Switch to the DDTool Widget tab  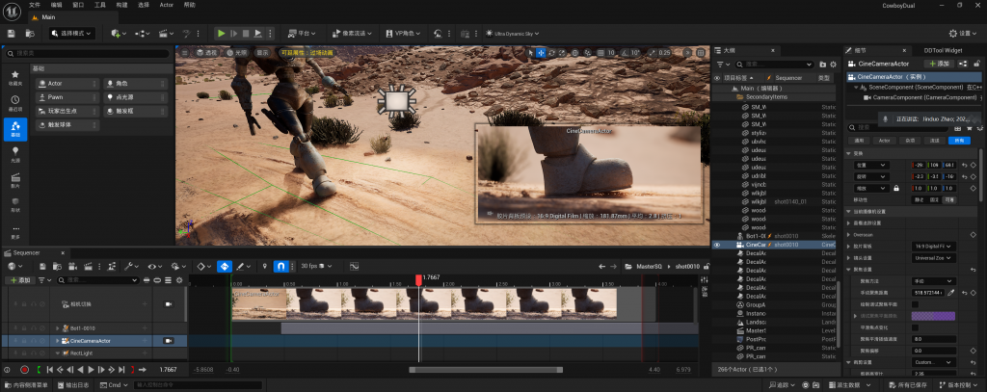[x=942, y=50]
